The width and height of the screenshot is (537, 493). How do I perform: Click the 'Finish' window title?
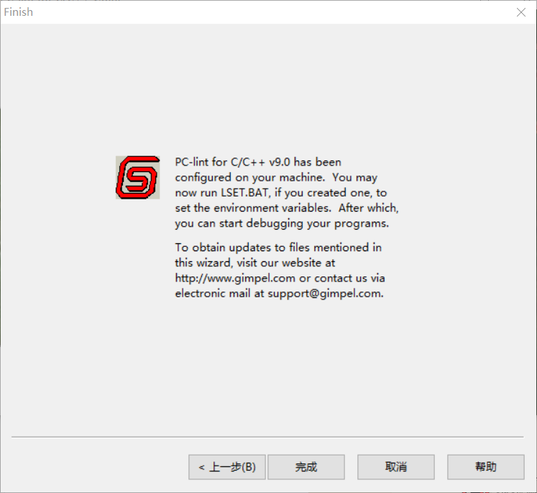(19, 12)
